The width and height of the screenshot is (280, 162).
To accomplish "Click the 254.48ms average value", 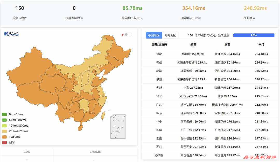I will coord(261,54).
